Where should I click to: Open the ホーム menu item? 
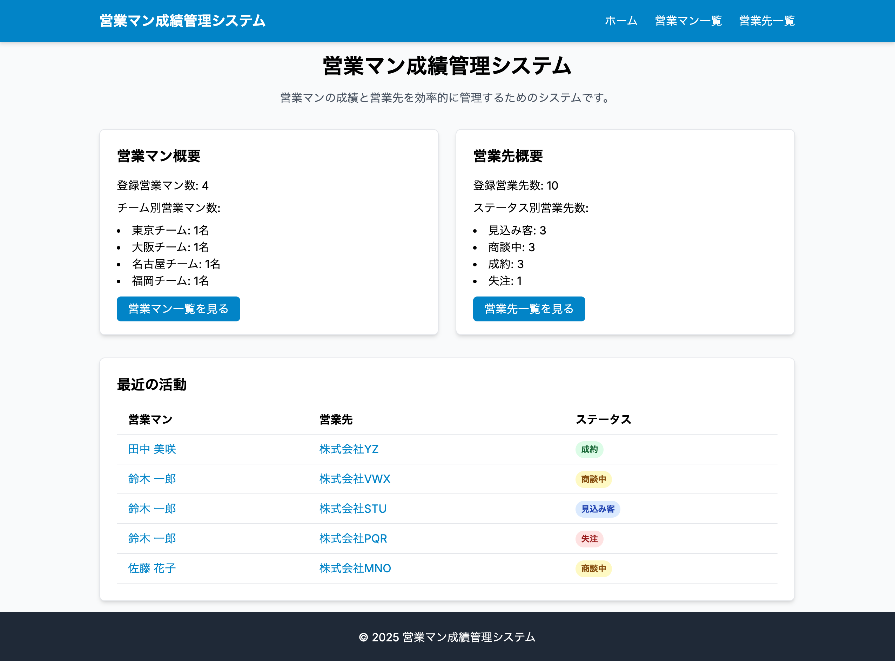coord(621,21)
